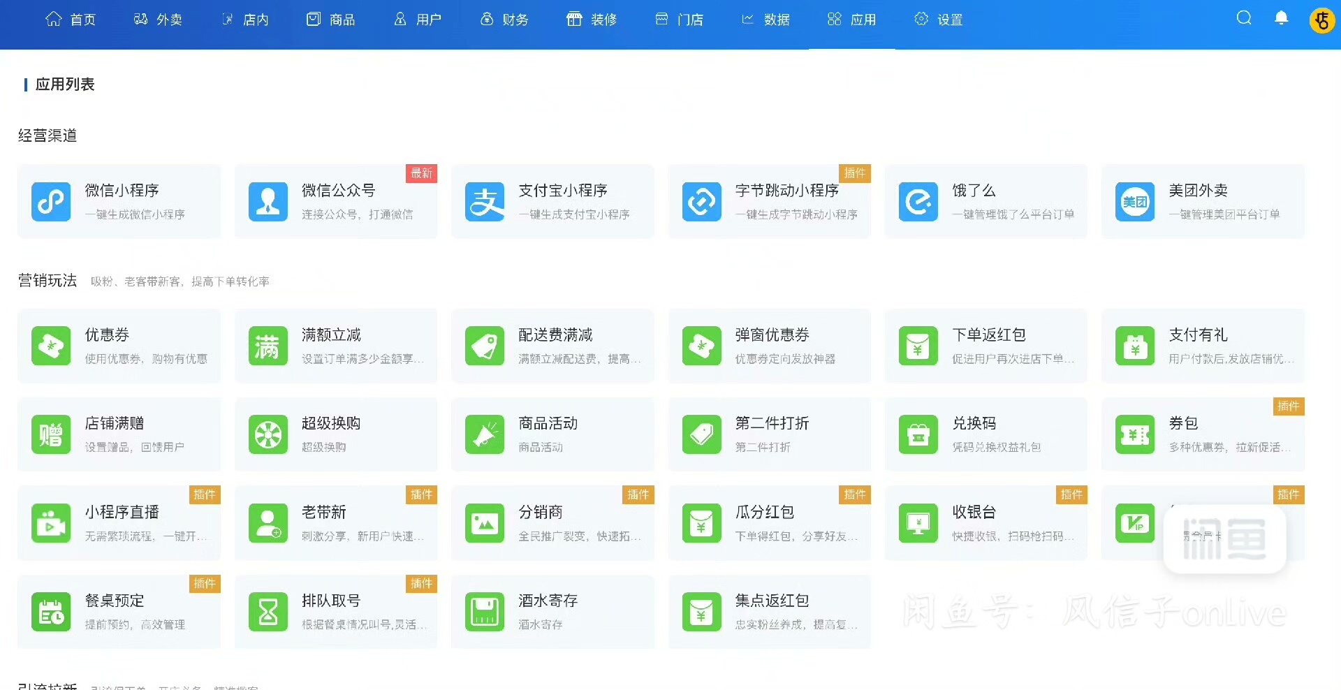
Task: Select the 数据 navigation item
Action: (765, 20)
